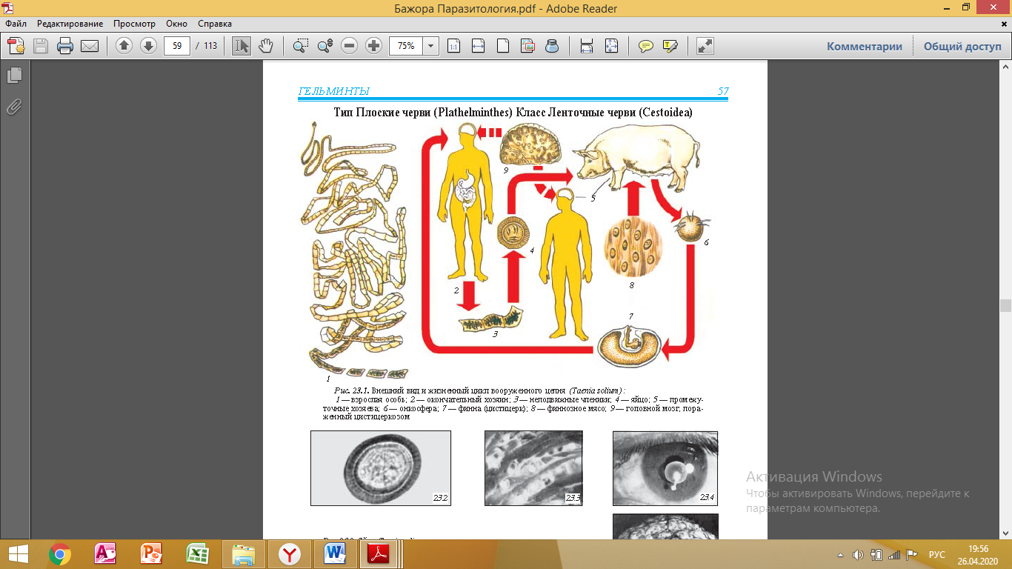Open the Просмотр menu
Image resolution: width=1012 pixels, height=569 pixels.
(x=133, y=24)
